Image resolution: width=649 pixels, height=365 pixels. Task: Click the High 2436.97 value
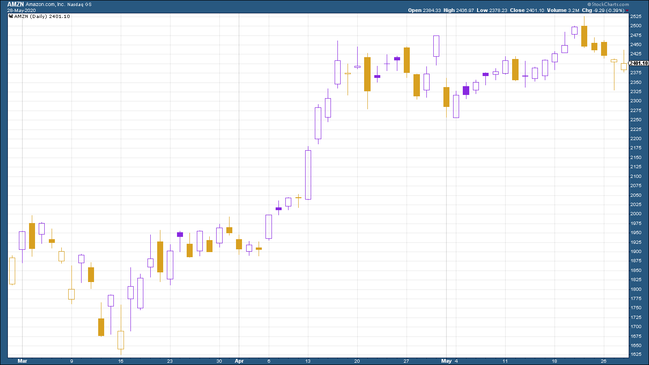(459, 10)
